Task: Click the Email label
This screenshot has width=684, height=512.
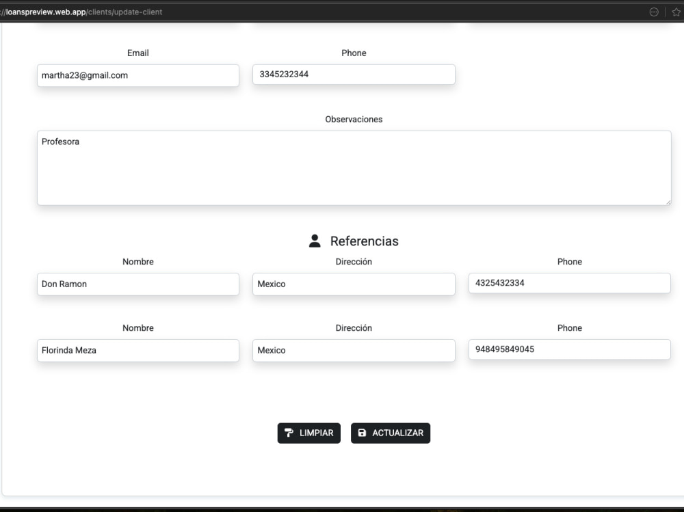Action: [138, 53]
